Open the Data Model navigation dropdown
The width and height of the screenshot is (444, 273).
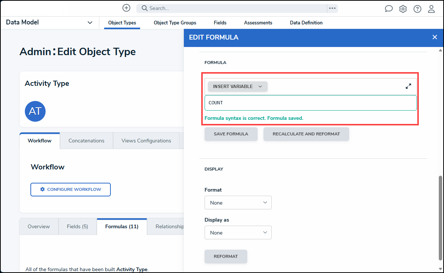tap(49, 23)
